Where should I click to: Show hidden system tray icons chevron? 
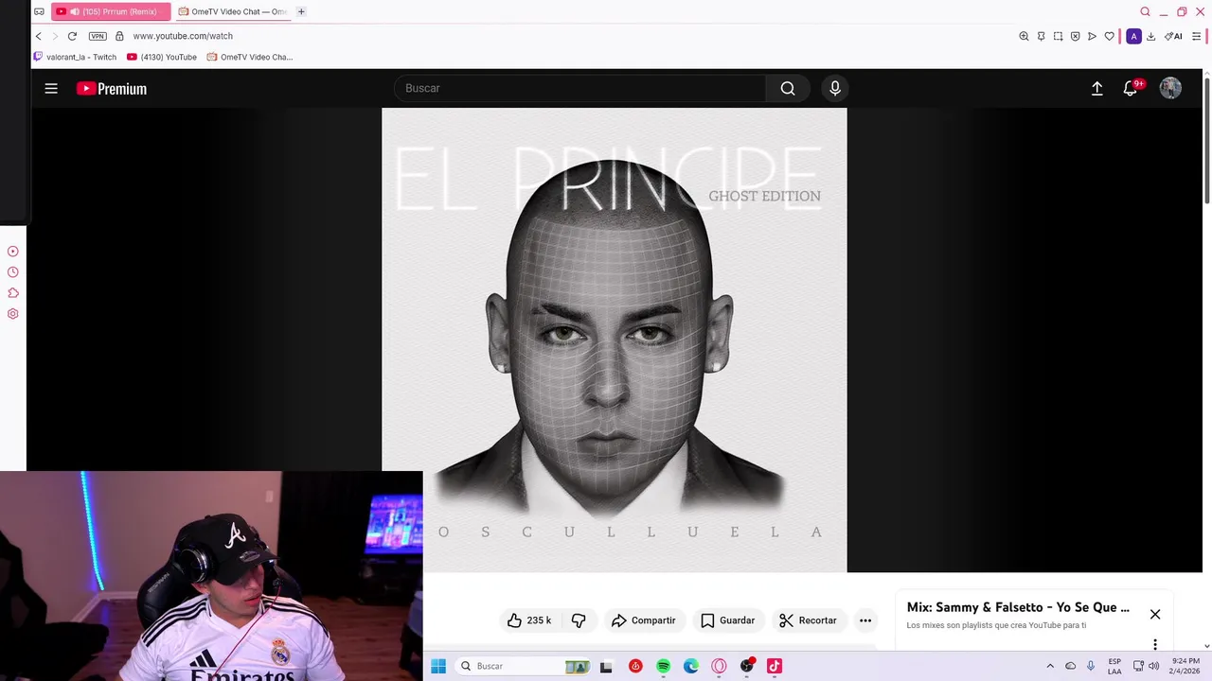1050,666
